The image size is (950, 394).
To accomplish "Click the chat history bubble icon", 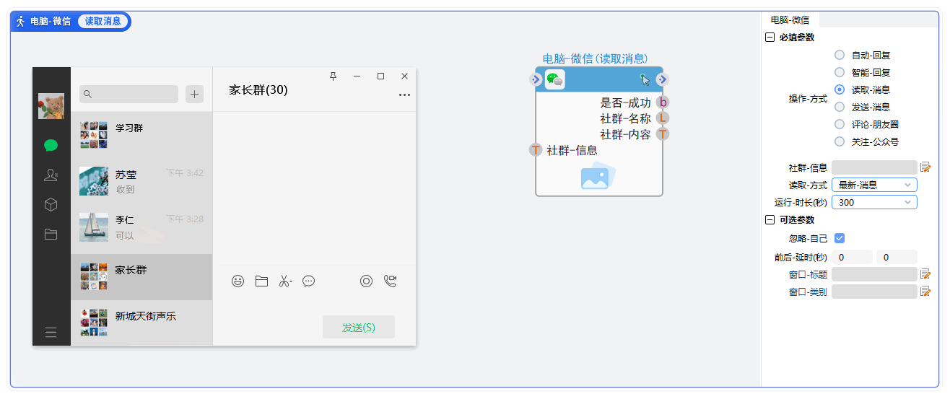I will (x=309, y=281).
